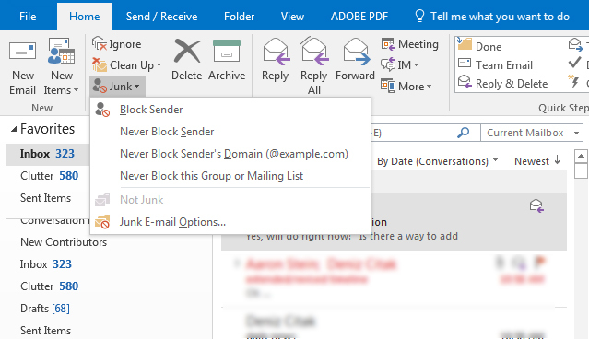Open the Current Mailbox scope dropdown

pos(532,133)
